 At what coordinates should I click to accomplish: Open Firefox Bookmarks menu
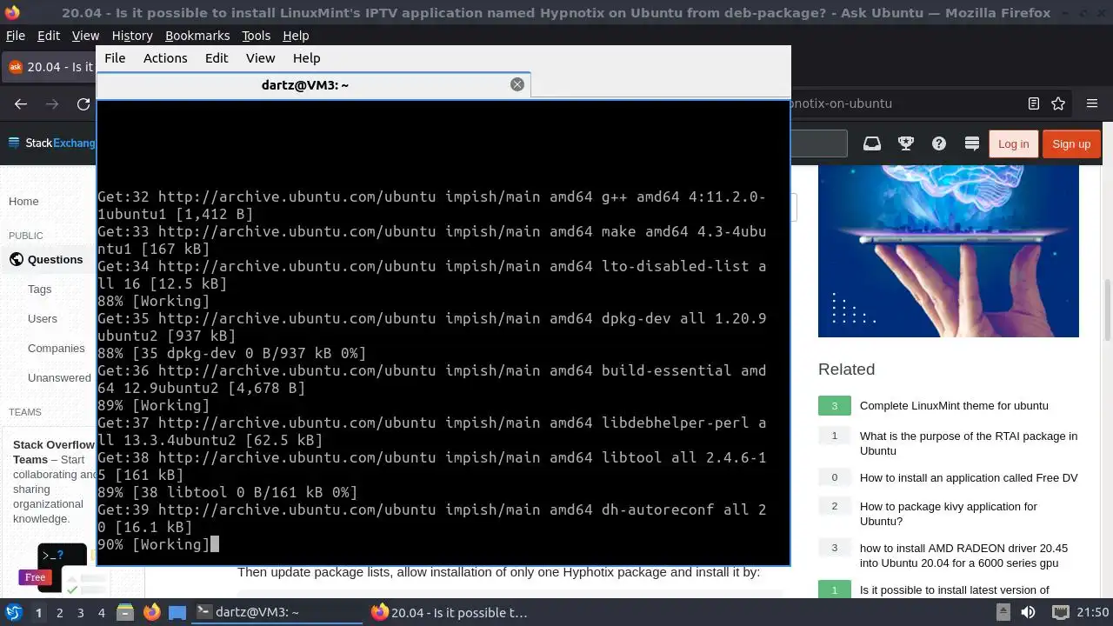pos(197,36)
